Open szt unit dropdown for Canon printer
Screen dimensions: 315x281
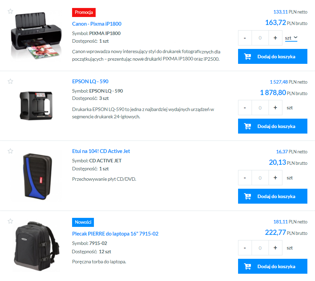pyautogui.click(x=291, y=38)
